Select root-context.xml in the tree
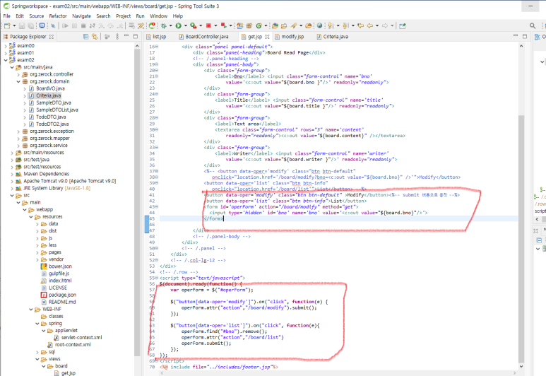Image resolution: width=546 pixels, height=376 pixels. (73, 345)
